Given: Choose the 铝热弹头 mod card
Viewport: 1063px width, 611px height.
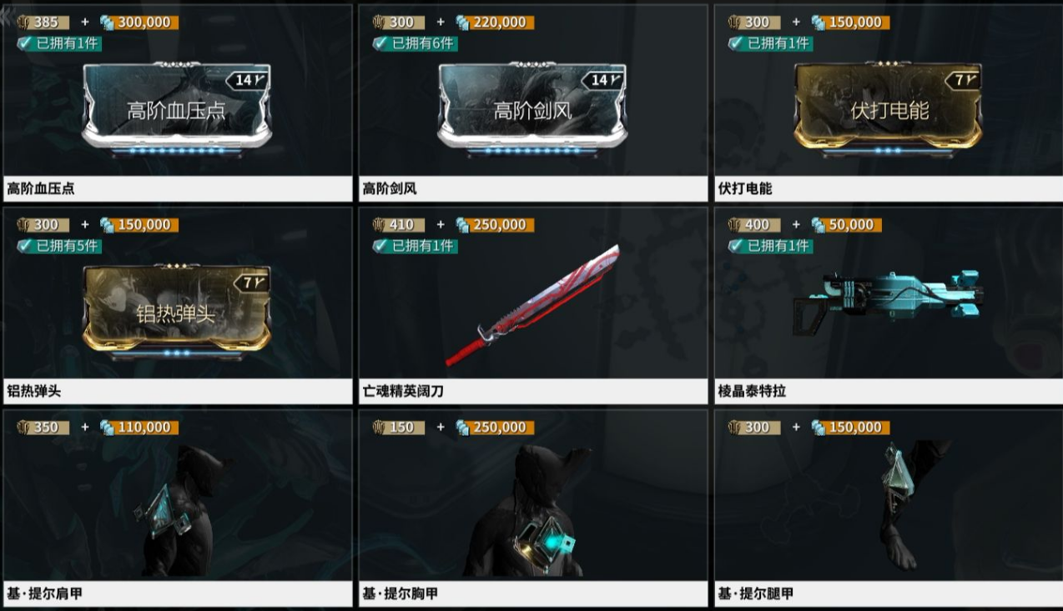Looking at the screenshot, I should click(176, 311).
